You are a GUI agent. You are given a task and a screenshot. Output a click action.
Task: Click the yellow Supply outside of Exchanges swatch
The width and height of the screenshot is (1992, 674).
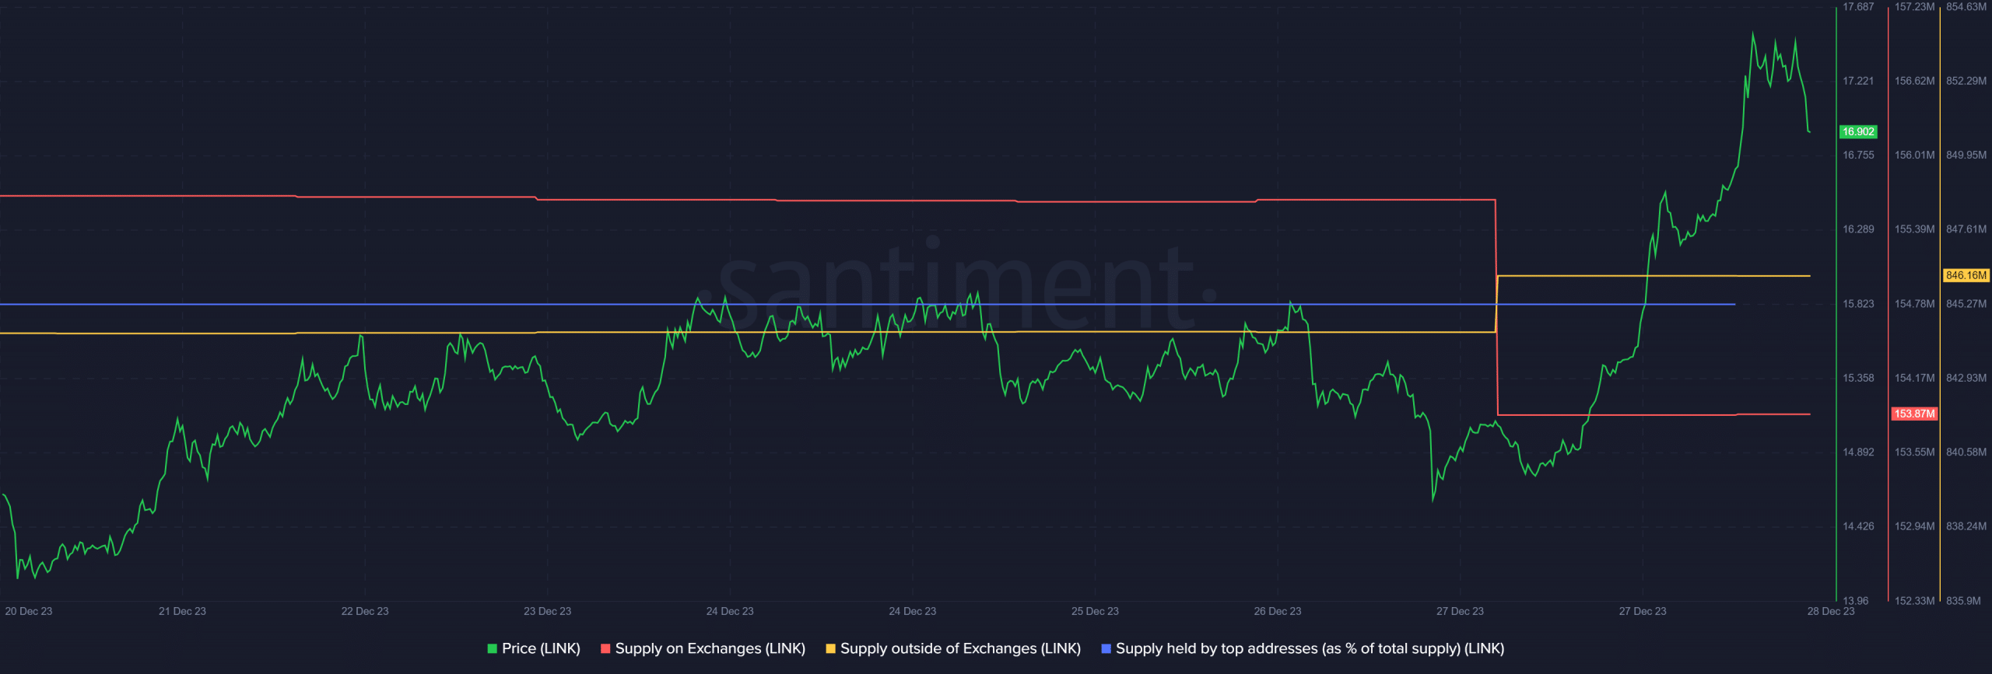[x=830, y=648]
